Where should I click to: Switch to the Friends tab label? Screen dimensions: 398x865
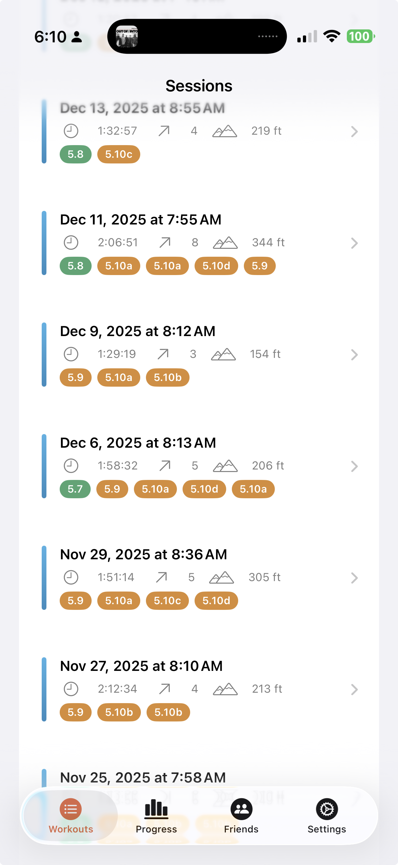point(241,829)
